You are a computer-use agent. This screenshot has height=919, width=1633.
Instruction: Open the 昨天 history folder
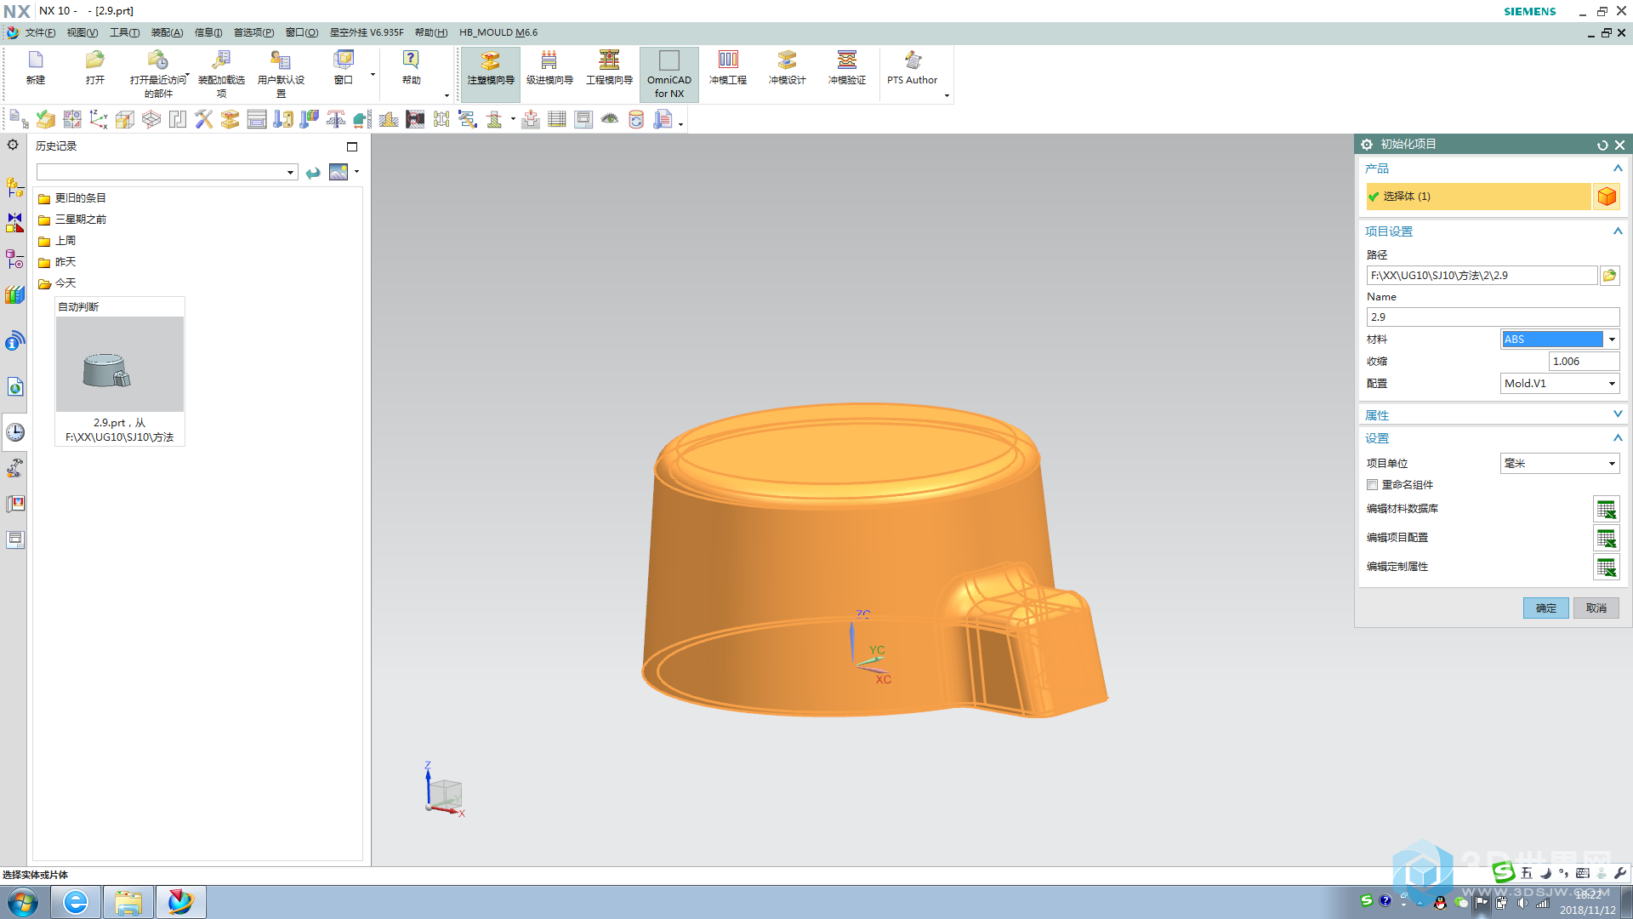pos(58,262)
